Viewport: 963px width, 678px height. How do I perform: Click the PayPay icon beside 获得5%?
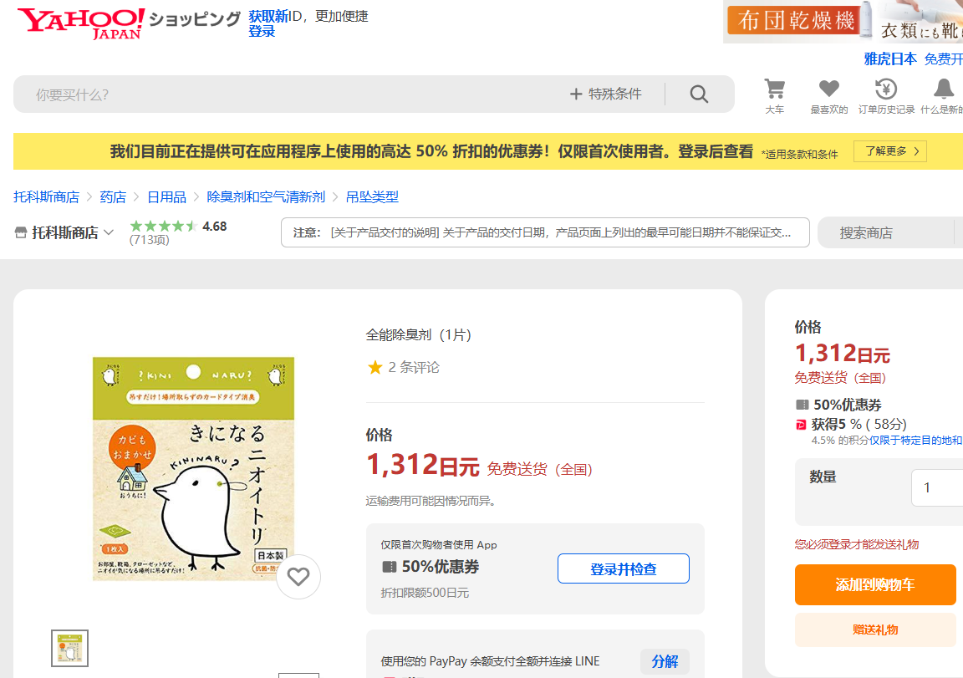(x=801, y=425)
